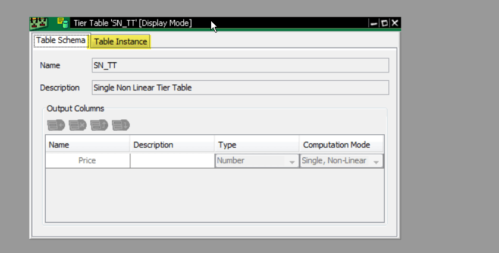Image resolution: width=499 pixels, height=253 pixels.
Task: Click the move column up icon
Action: [99, 125]
